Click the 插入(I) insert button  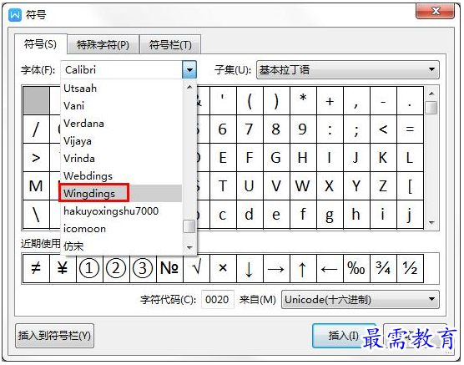[344, 336]
